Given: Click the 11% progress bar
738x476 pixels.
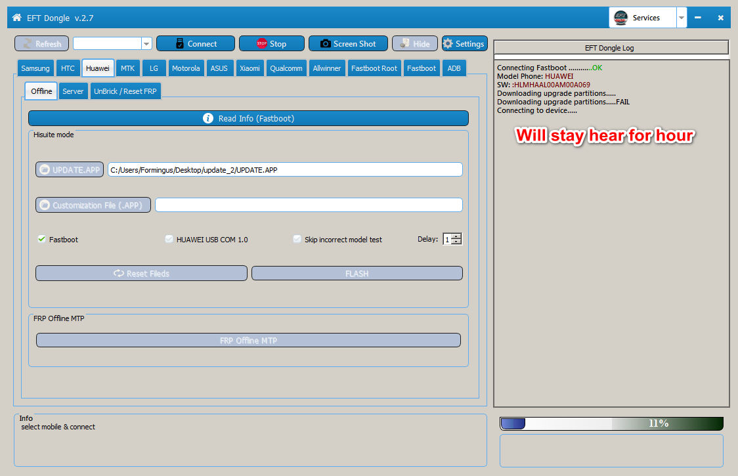Looking at the screenshot, I should click(x=611, y=423).
